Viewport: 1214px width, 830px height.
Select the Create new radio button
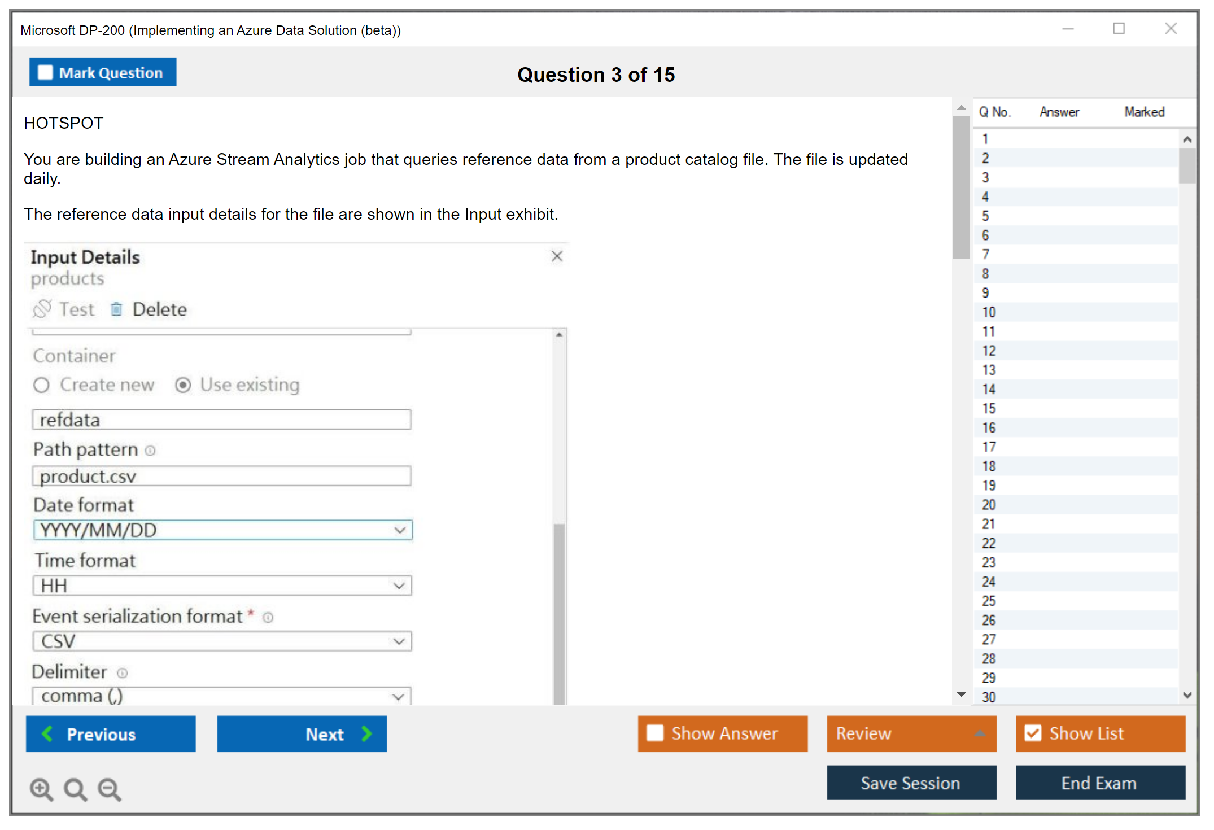click(41, 385)
